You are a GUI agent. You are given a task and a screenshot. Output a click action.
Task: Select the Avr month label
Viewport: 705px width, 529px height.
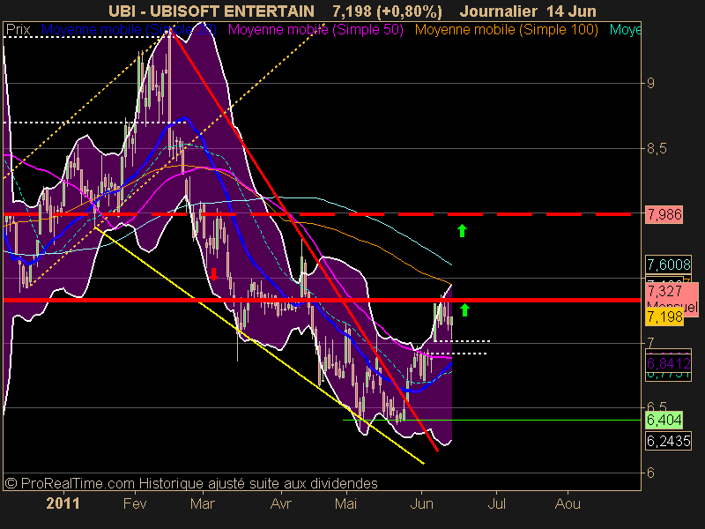(x=281, y=503)
